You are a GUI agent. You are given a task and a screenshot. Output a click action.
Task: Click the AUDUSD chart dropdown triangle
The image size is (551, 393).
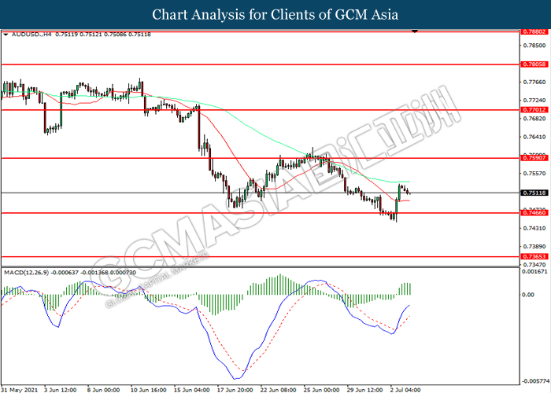[x=6, y=35]
